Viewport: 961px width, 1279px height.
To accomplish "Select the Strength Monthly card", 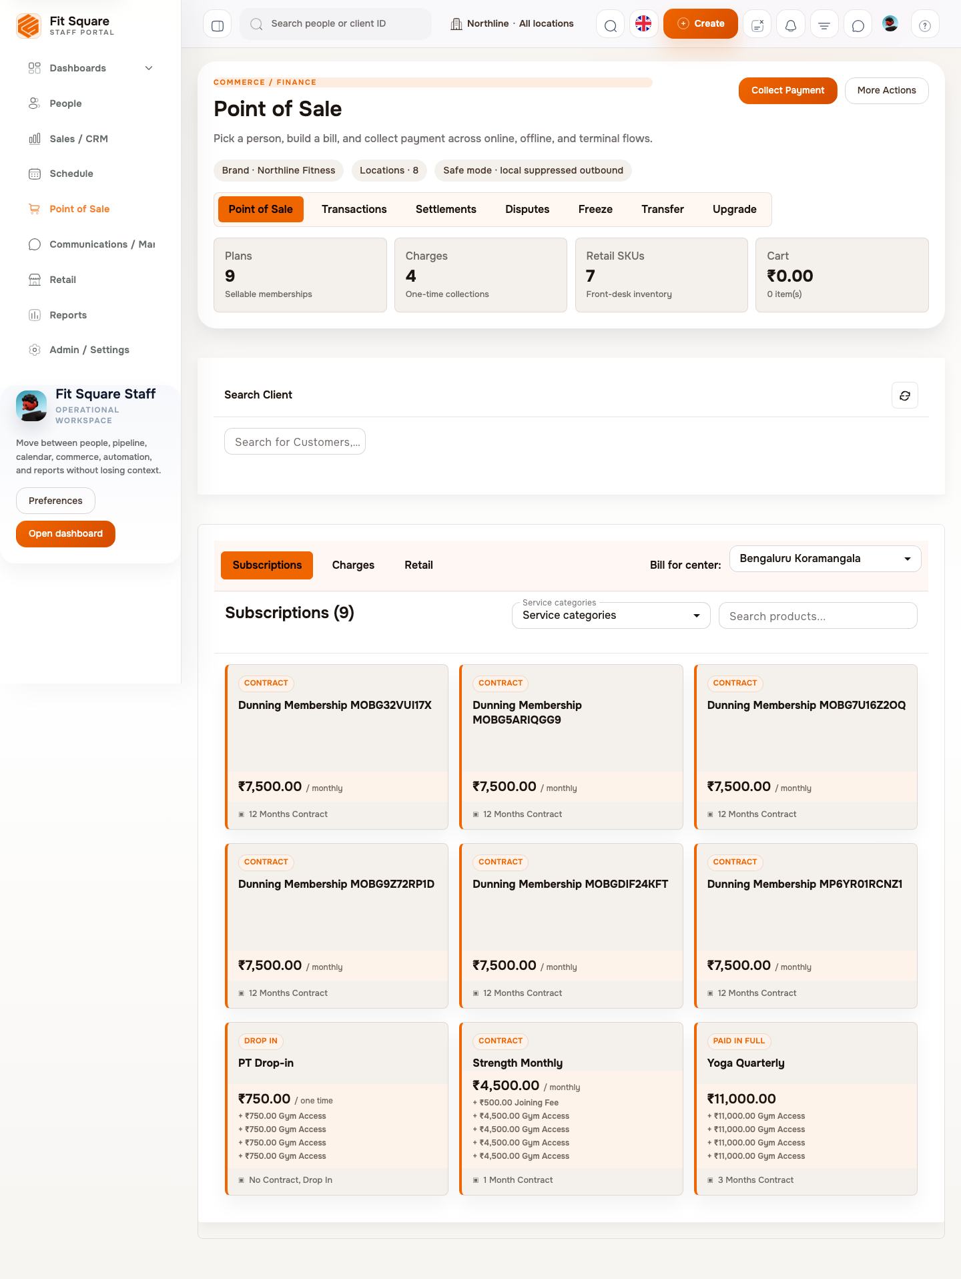I will pyautogui.click(x=571, y=1109).
